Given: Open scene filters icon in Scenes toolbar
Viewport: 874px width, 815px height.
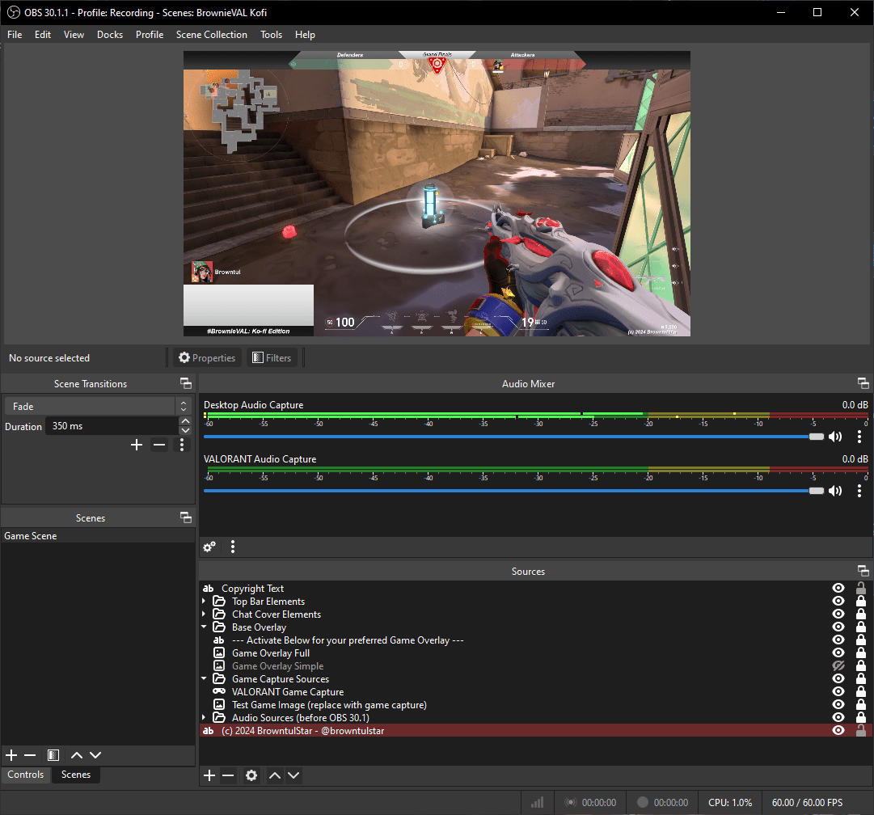Looking at the screenshot, I should [x=53, y=755].
